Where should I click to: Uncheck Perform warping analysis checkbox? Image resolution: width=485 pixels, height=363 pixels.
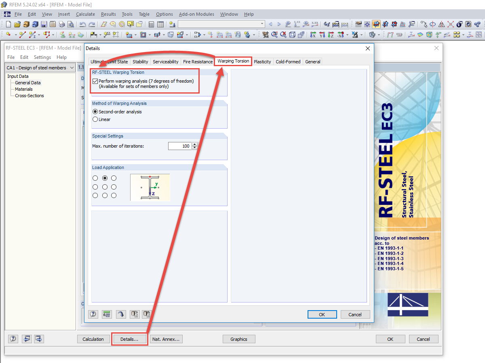(95, 81)
